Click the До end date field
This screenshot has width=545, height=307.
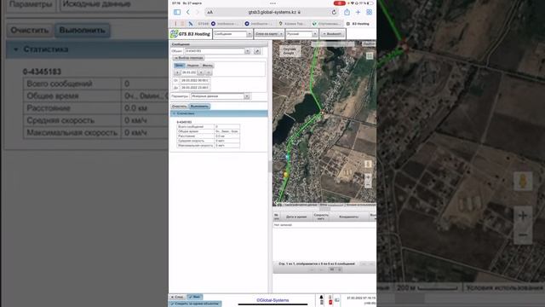pos(195,88)
